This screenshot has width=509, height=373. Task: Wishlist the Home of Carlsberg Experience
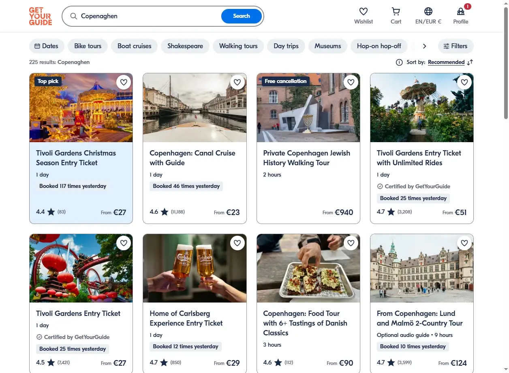point(237,243)
